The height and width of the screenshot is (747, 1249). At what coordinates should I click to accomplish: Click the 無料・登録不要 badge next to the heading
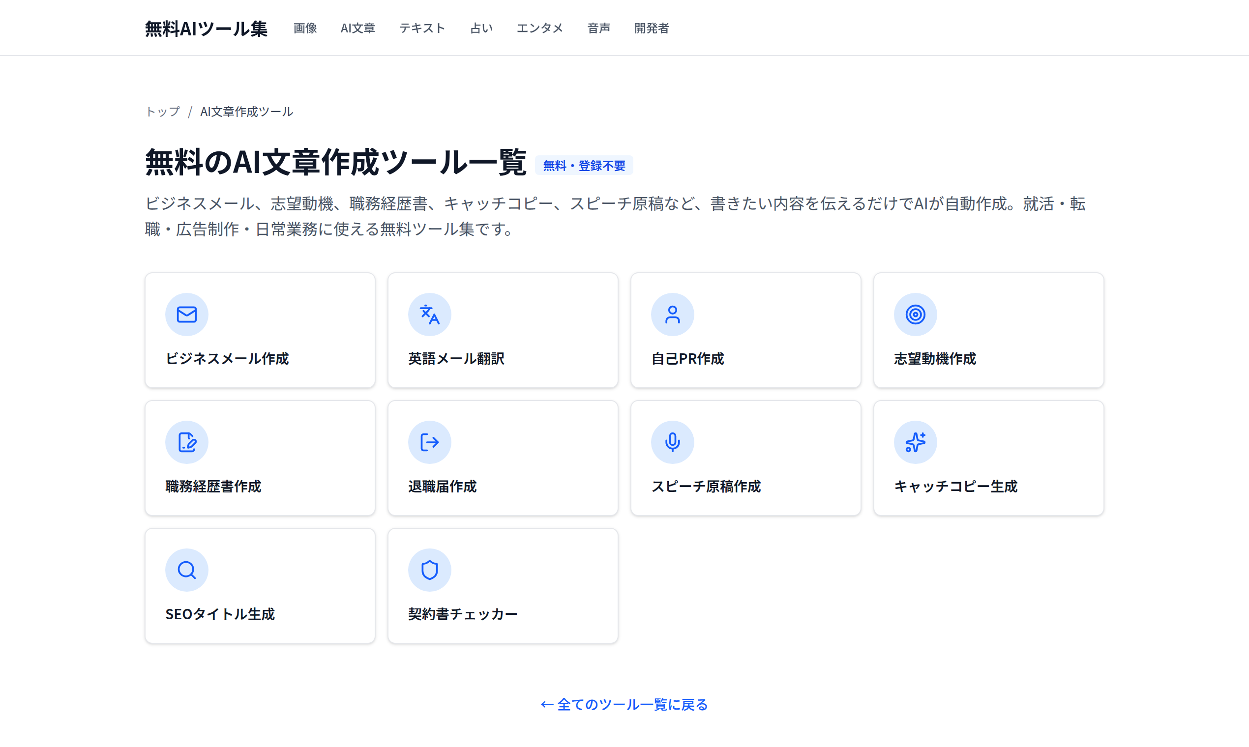click(x=584, y=165)
